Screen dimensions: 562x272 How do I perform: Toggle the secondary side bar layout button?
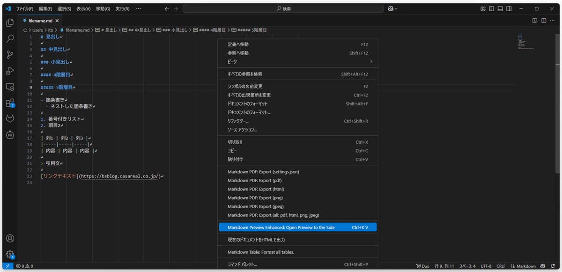click(509, 8)
